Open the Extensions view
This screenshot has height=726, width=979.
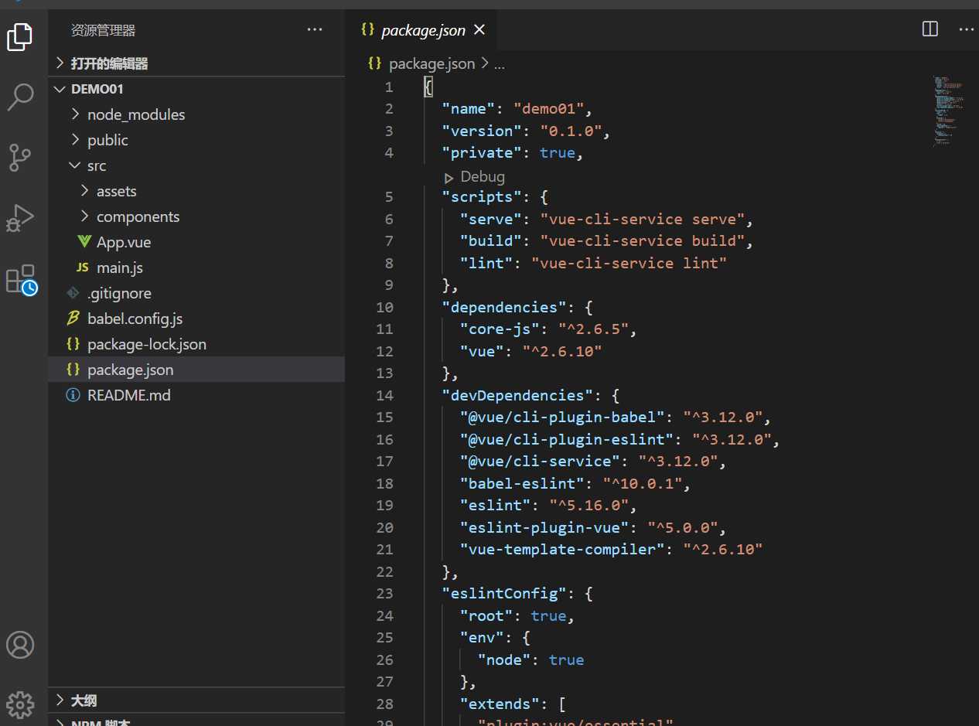pos(21,279)
